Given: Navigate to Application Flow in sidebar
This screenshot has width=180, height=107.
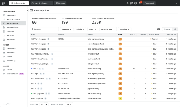Looking at the screenshot, I should pyautogui.click(x=13, y=19).
